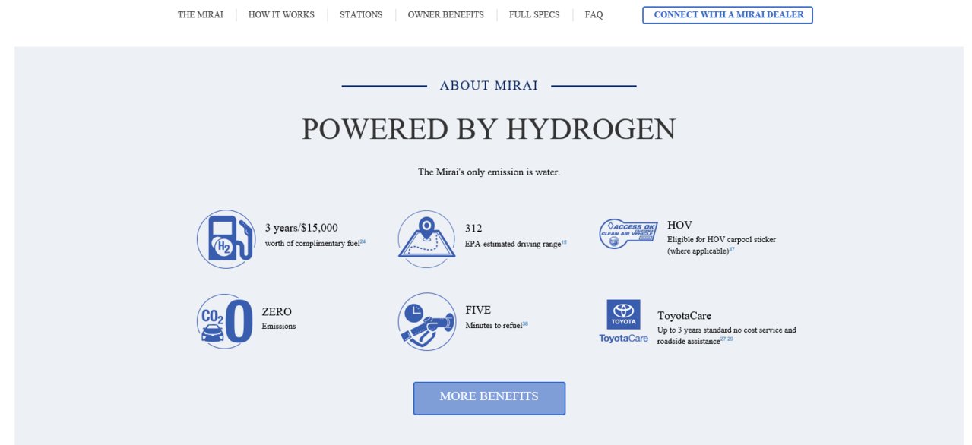Click CONNECT WITH A MIRAI DEALER button

point(727,15)
